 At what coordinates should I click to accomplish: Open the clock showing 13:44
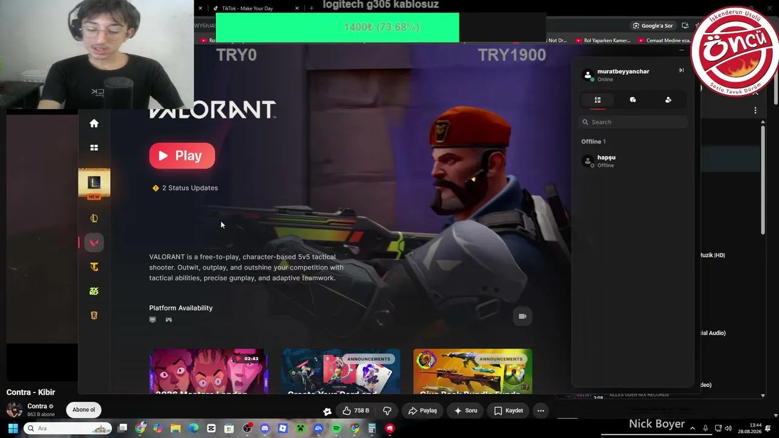(750, 428)
